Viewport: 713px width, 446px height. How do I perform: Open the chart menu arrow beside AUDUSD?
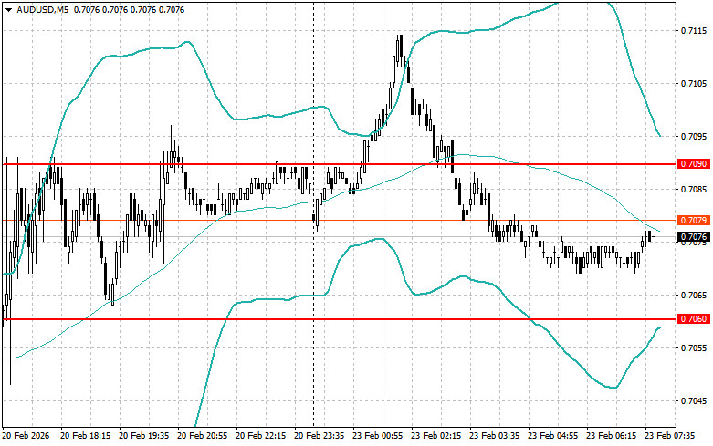point(8,9)
